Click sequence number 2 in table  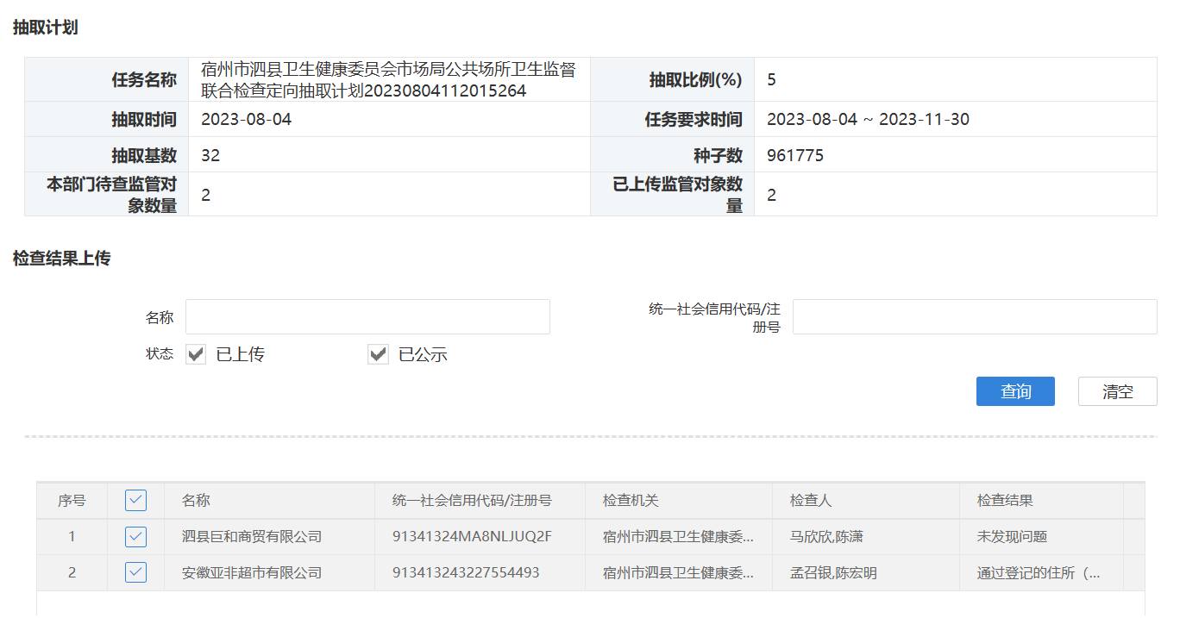tap(72, 572)
